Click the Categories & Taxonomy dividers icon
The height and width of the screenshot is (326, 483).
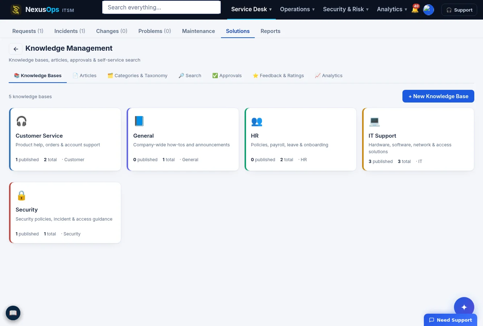click(110, 76)
